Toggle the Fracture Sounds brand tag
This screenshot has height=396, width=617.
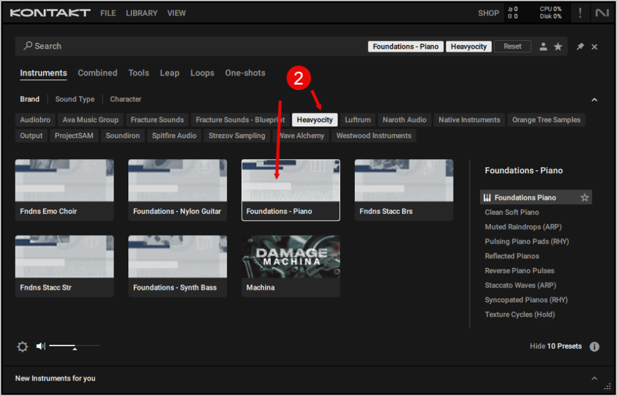(157, 120)
